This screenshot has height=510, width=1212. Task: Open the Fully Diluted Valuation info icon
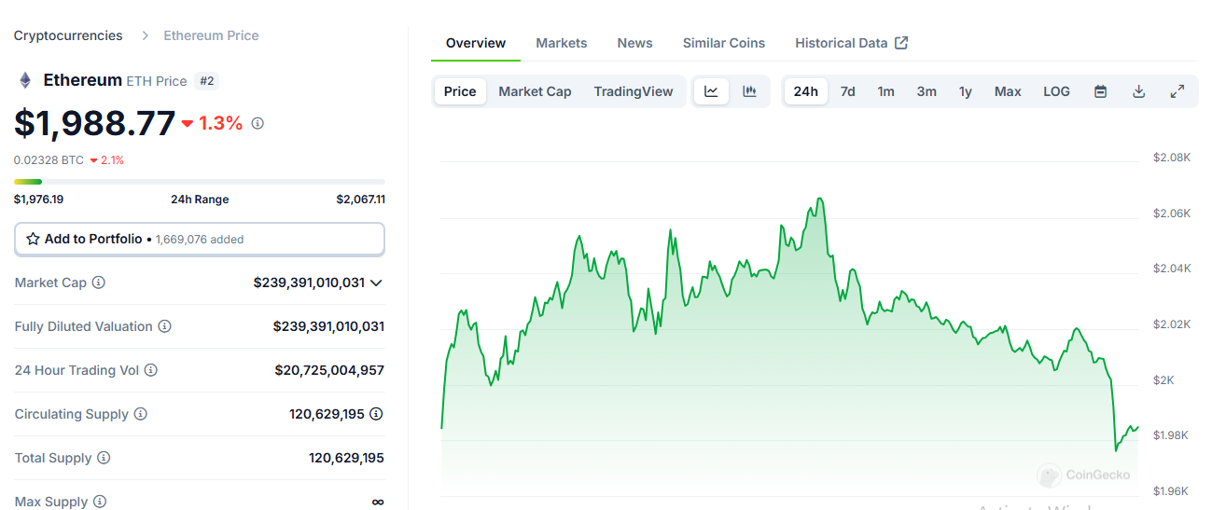164,326
